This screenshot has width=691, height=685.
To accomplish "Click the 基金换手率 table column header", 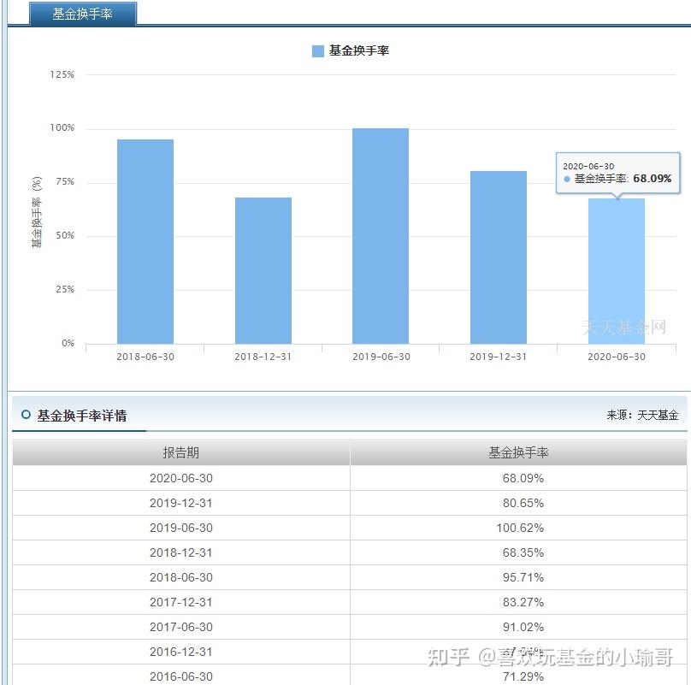I will click(519, 452).
